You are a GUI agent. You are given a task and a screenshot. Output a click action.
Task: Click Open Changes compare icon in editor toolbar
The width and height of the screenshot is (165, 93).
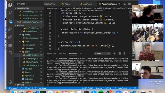pyautogui.click(x=125, y=4)
